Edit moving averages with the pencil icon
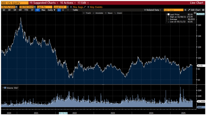Image resolution: width=206 pixels, height=115 pixels. [85, 7]
